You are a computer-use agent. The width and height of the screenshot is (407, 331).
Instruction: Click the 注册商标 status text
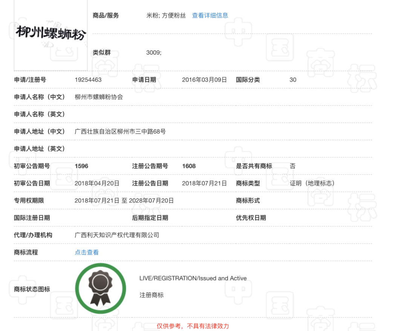coord(151,295)
